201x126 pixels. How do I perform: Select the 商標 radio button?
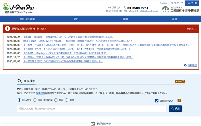point(66,100)
